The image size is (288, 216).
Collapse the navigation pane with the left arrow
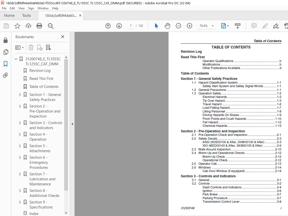coord(72,124)
